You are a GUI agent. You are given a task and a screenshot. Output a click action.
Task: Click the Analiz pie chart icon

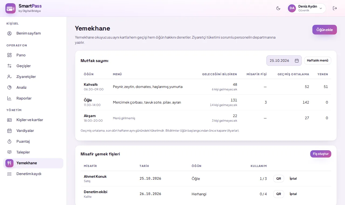coord(9,87)
